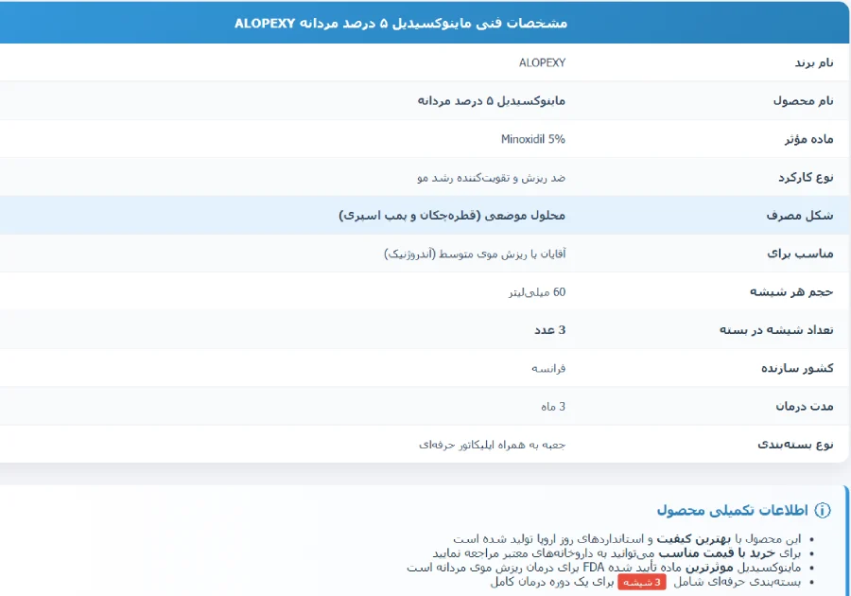Click the 'نام محصول' row label
The width and height of the screenshot is (851, 596).
(803, 101)
